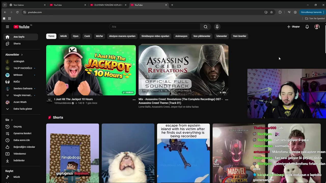
Task: Switch to Yeni Sekme tab
Action: [28, 5]
